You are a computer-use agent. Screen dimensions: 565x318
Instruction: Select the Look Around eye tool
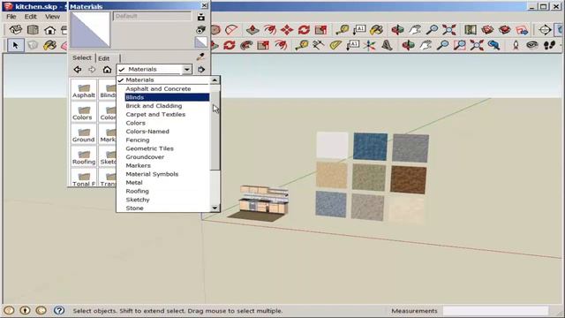[532, 45]
